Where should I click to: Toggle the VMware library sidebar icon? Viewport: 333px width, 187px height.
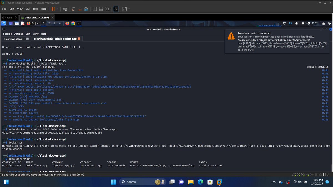tap(95, 9)
